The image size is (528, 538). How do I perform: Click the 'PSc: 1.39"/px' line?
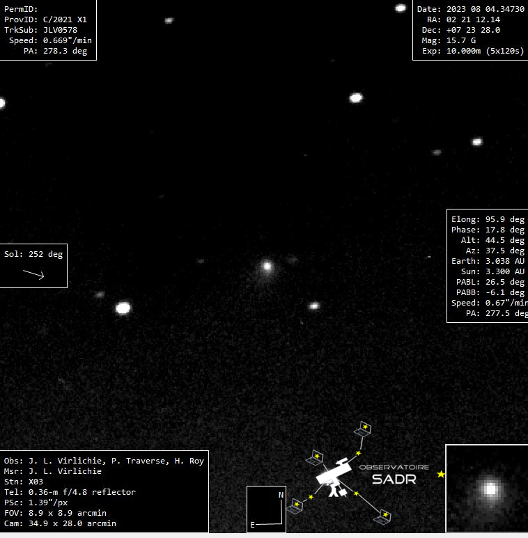[36, 503]
